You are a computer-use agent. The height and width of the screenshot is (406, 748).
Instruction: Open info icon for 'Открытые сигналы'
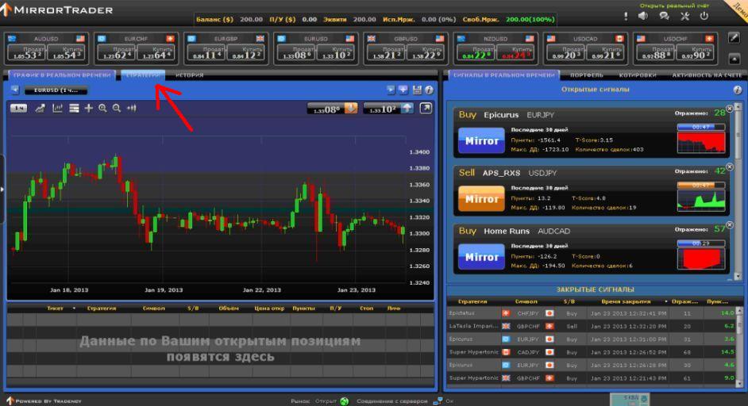pyautogui.click(x=738, y=90)
